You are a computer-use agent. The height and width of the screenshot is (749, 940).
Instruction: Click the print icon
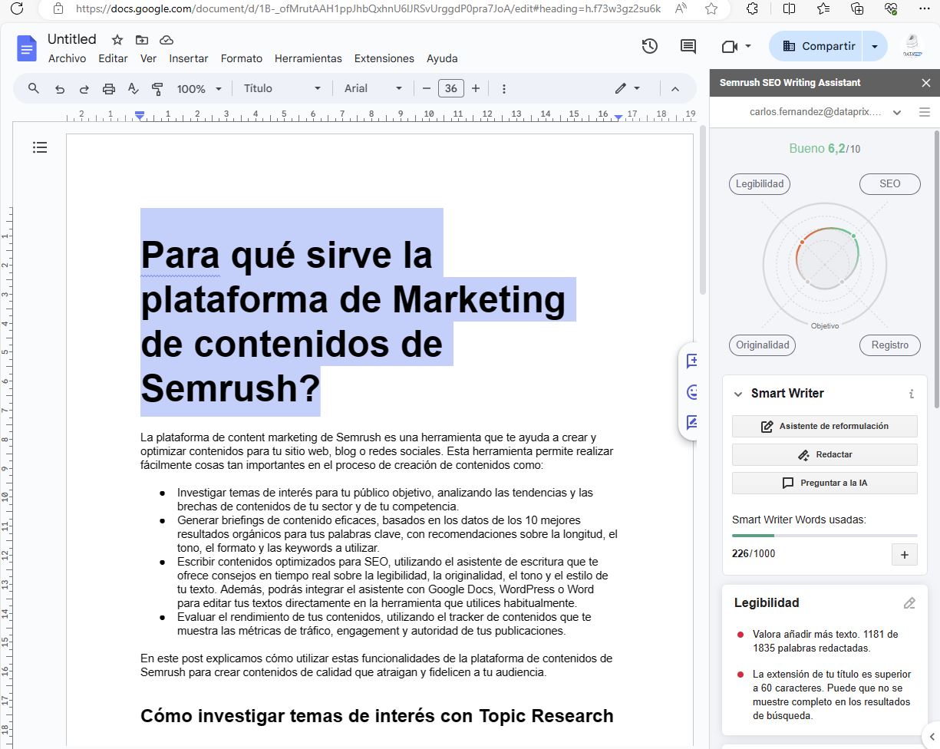coord(108,89)
